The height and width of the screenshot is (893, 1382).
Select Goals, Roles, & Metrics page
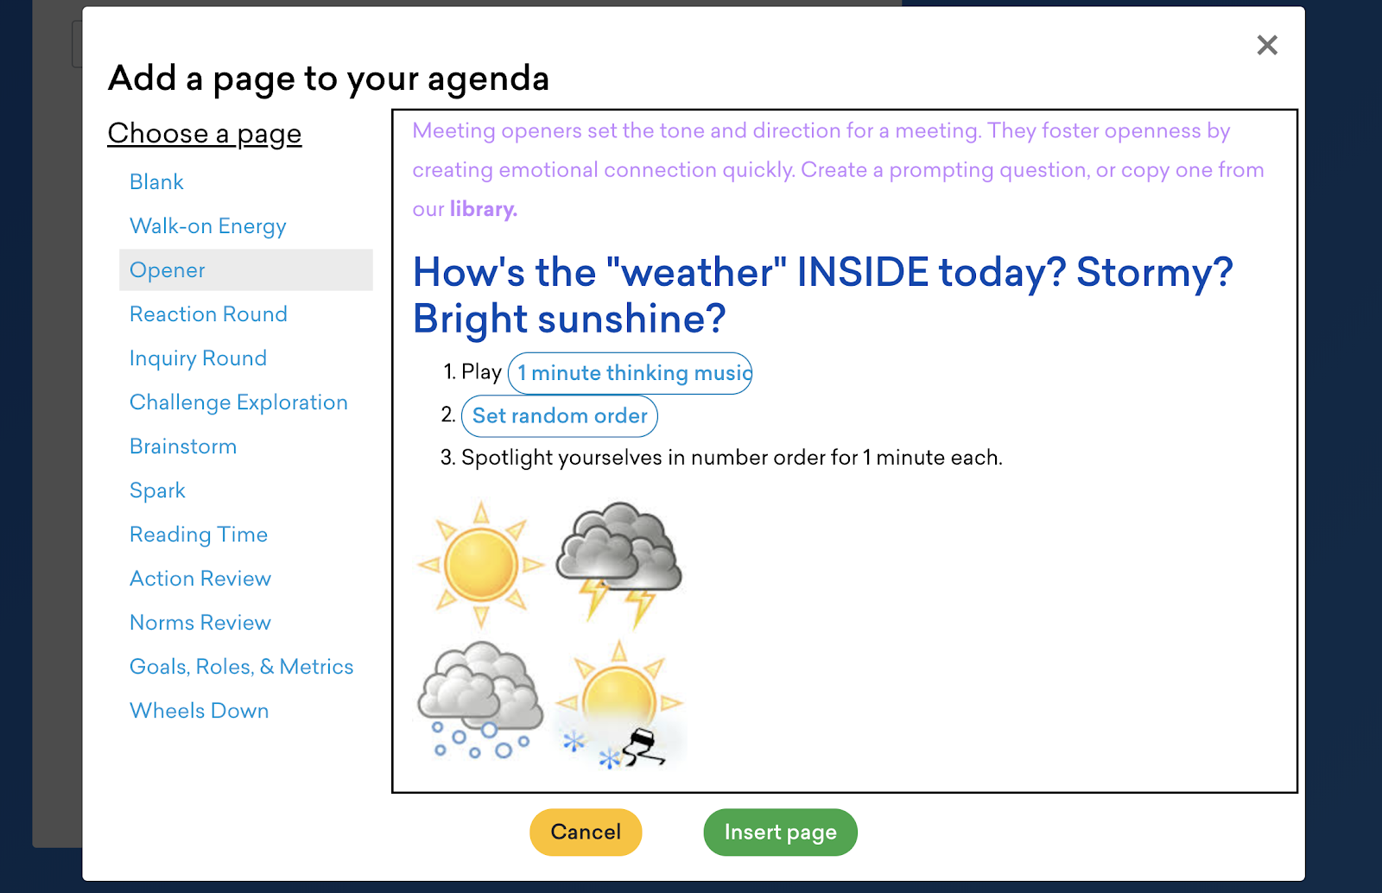click(241, 667)
